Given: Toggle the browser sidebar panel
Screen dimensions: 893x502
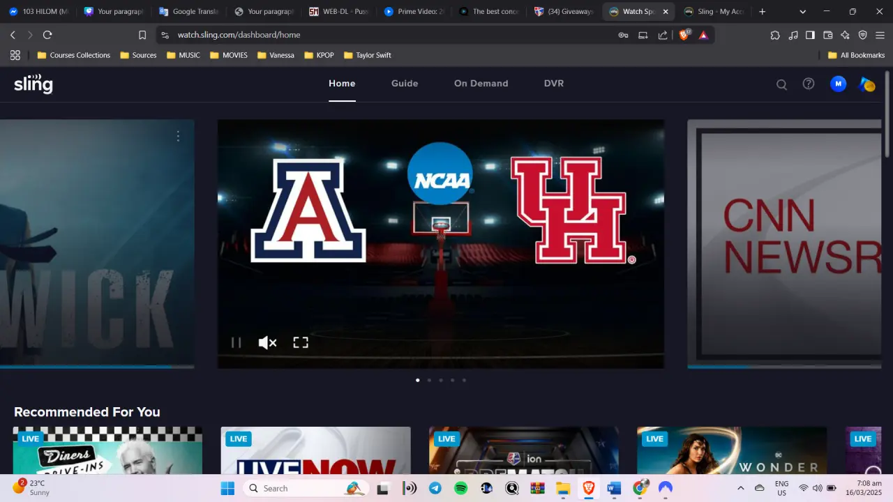Looking at the screenshot, I should pyautogui.click(x=810, y=35).
